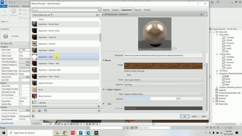Click the Tint Color swatch
This screenshot has width=242, height=136.
(163, 108)
